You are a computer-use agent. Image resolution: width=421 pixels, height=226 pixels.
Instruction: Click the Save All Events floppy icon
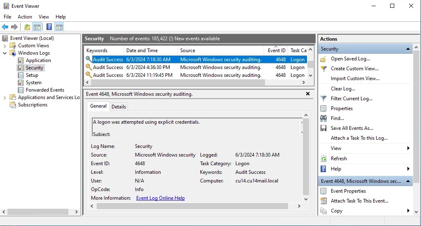click(x=323, y=128)
